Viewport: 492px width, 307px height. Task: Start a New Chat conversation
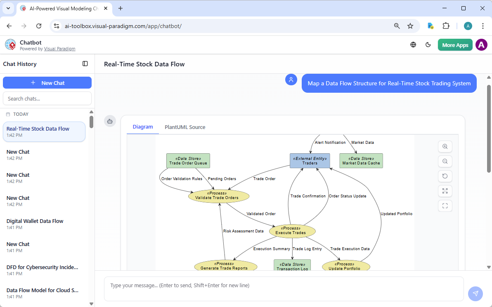tap(47, 82)
